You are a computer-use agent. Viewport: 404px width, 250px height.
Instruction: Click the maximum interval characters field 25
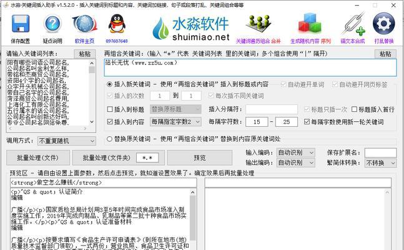pyautogui.click(x=287, y=121)
